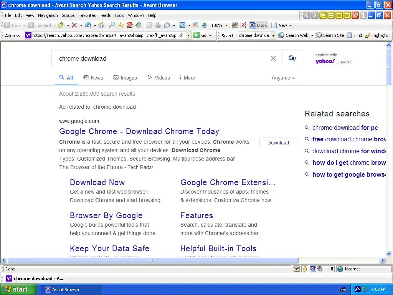The height and width of the screenshot is (295, 393).
Task: Toggle the Disable Pictures toolbar icon
Action: click(x=234, y=25)
